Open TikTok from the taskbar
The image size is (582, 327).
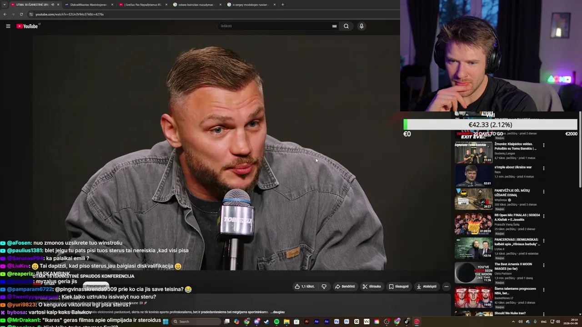pos(406,322)
